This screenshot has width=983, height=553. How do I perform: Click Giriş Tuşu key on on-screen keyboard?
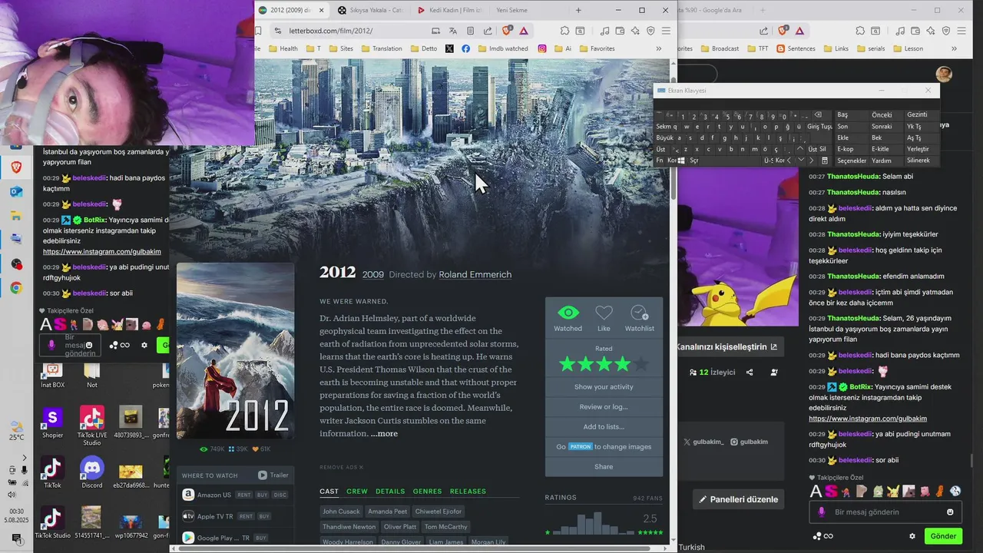[x=819, y=126]
